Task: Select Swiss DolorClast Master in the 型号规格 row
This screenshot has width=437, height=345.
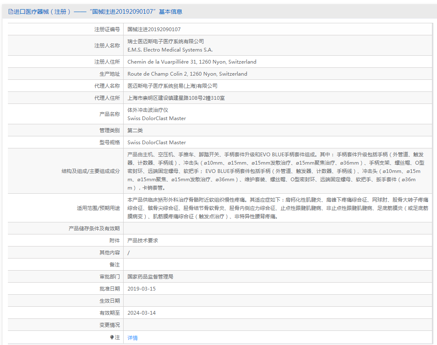Action: coord(156,142)
